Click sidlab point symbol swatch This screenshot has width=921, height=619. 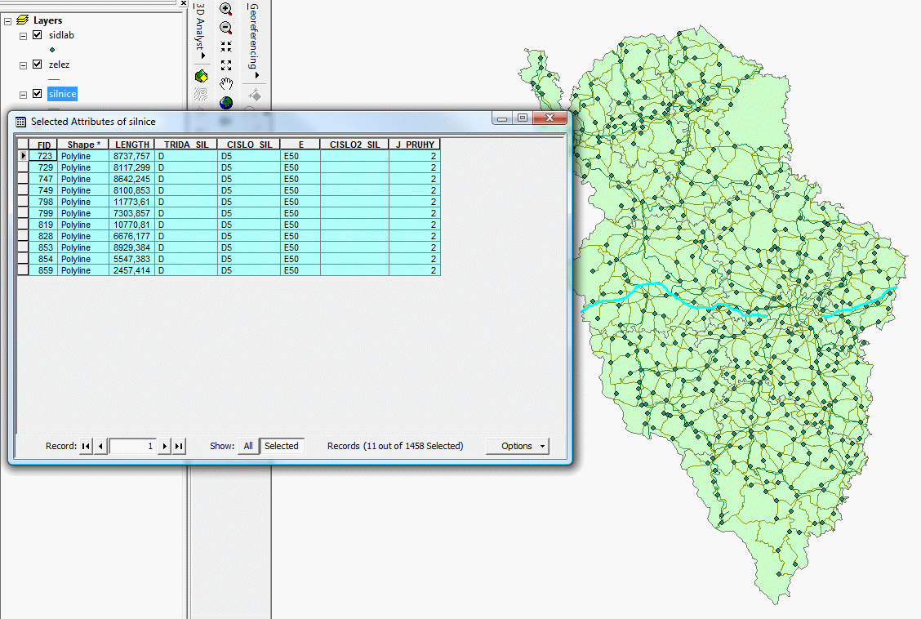[52, 50]
